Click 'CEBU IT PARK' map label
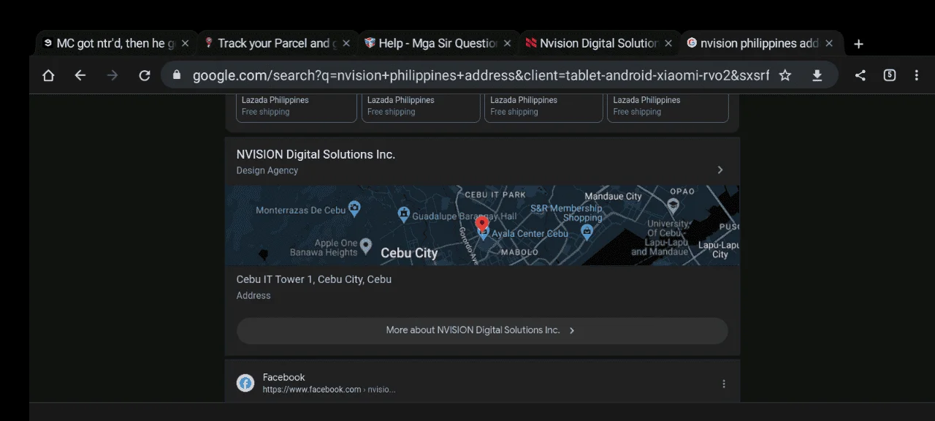935x421 pixels. (495, 194)
